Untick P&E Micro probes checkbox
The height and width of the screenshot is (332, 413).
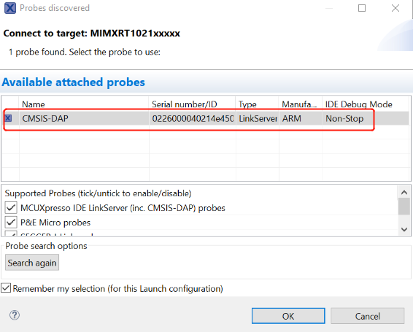pos(11,223)
